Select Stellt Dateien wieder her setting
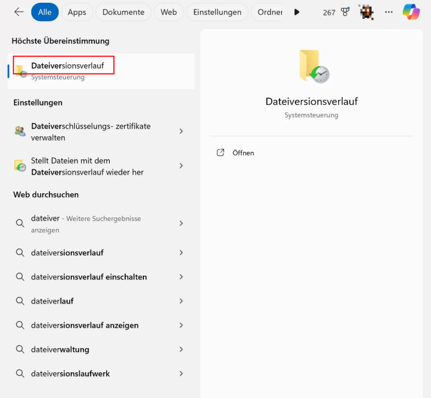The height and width of the screenshot is (398, 431). click(87, 166)
